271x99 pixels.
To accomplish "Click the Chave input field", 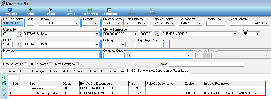I will 207,64.
